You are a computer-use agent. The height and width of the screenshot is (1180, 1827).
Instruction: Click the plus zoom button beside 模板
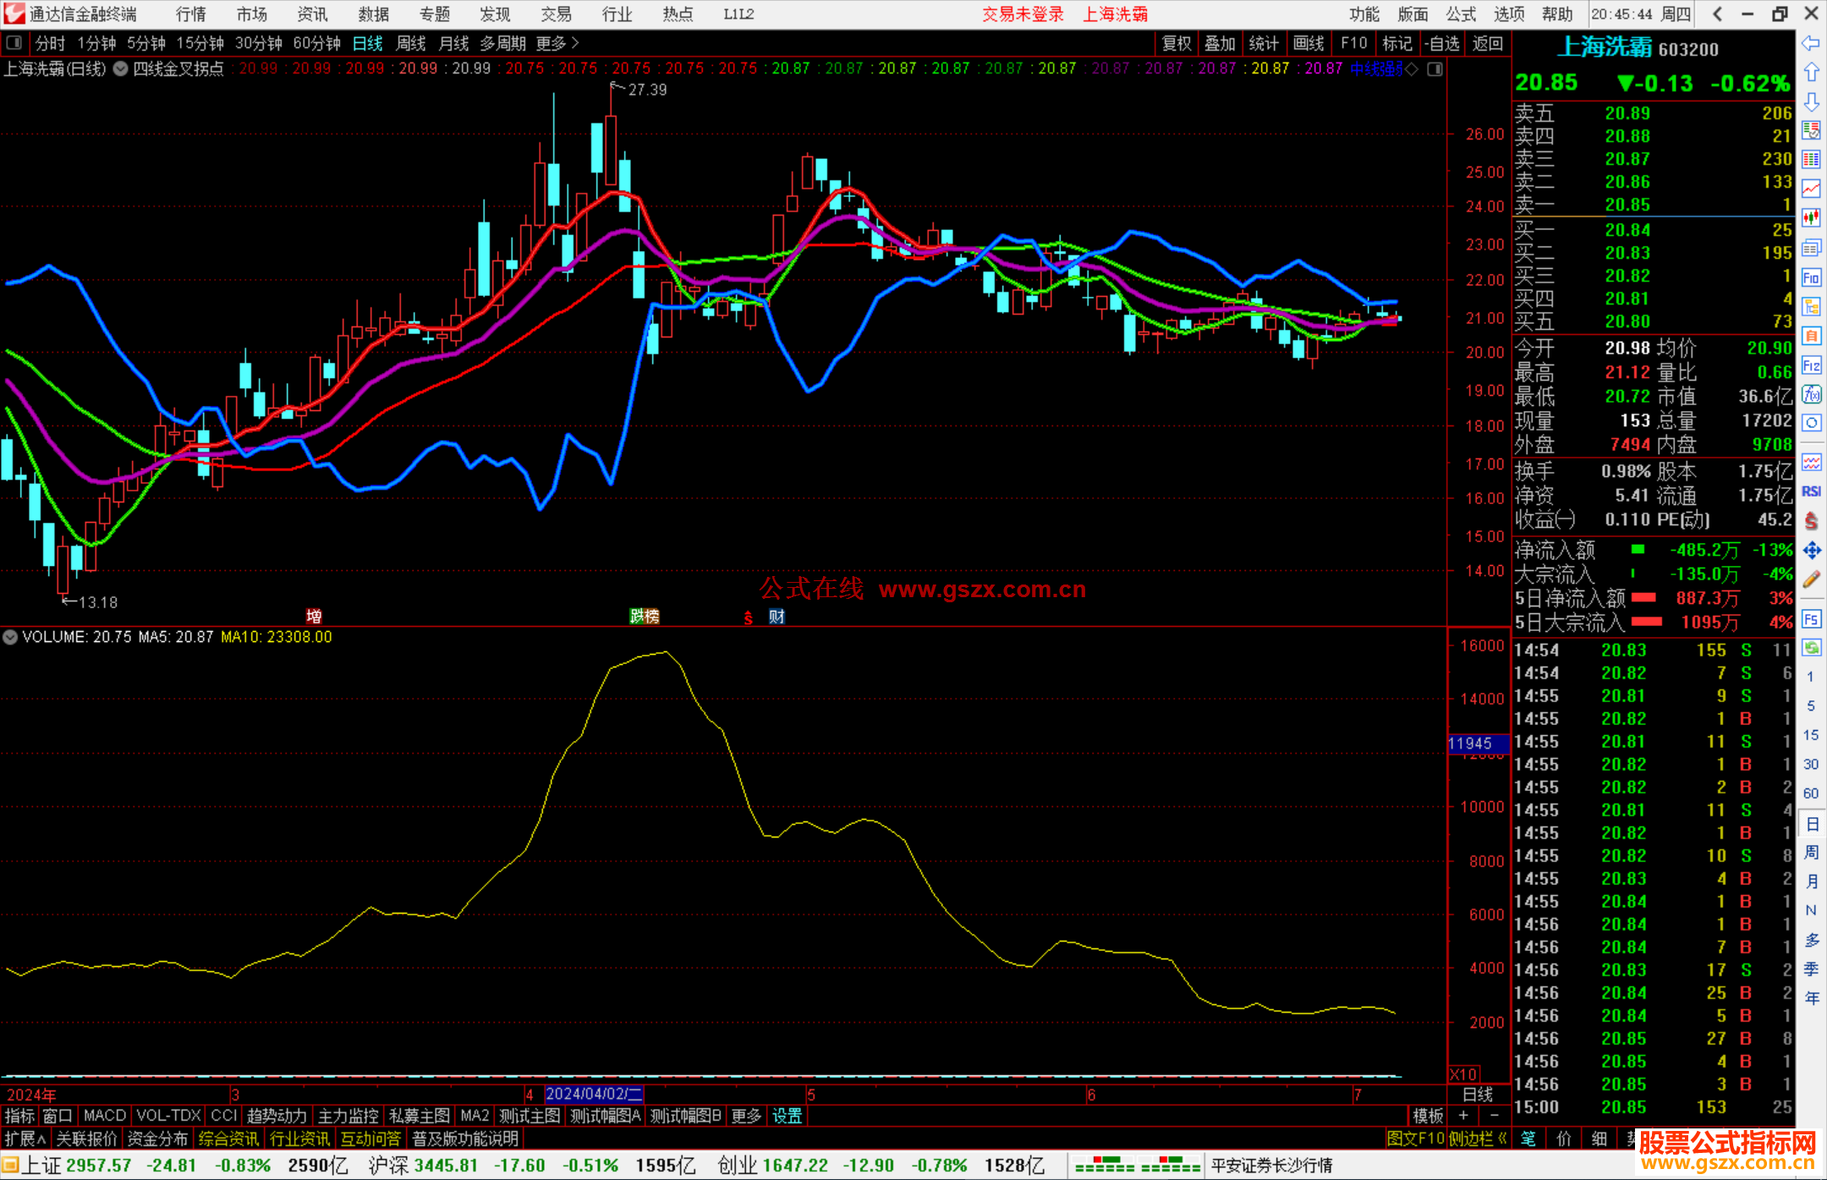1463,1116
